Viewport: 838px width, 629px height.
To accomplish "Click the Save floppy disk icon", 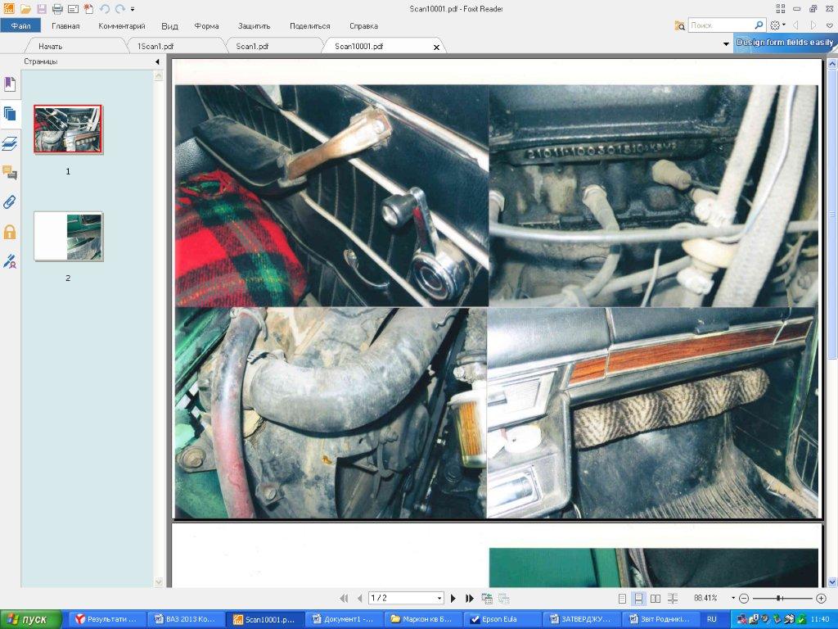I will coord(42,9).
